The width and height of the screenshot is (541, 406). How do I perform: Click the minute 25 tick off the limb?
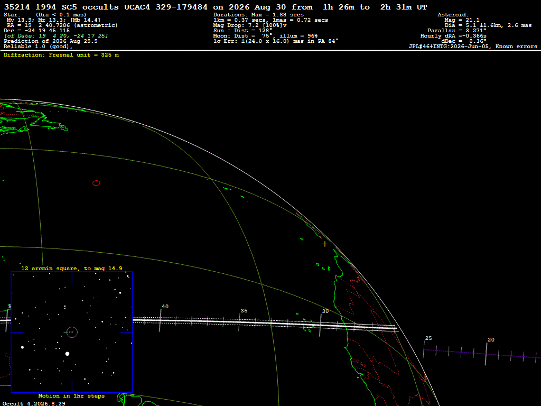424,349
